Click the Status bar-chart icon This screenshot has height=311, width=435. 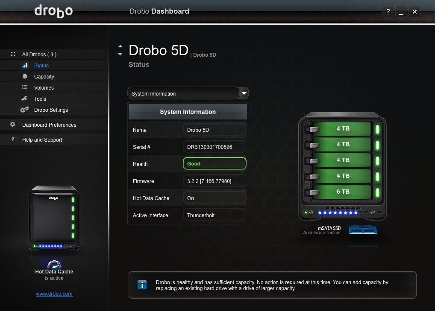(x=25, y=65)
